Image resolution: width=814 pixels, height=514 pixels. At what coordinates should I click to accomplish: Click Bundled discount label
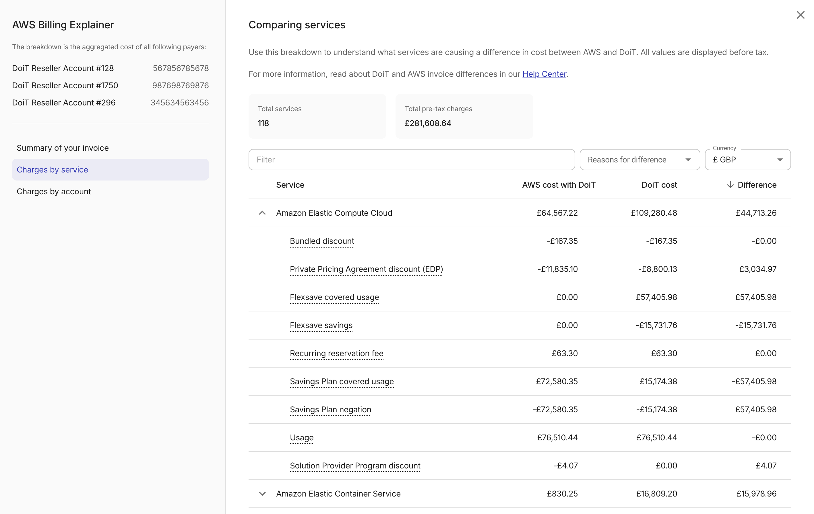click(x=322, y=241)
